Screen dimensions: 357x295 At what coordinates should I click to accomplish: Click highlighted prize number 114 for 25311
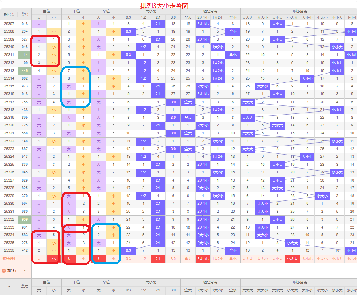click(x=25, y=55)
